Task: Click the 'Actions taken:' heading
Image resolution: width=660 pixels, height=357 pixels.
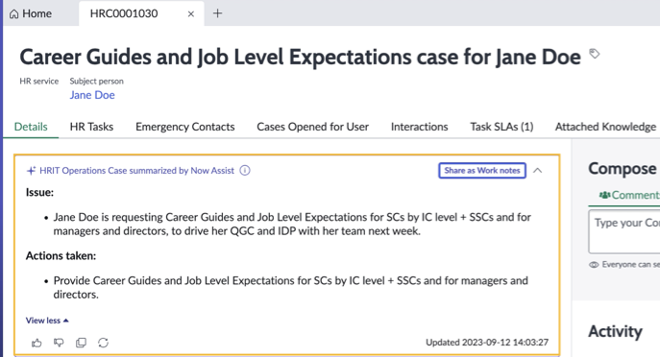Action: pyautogui.click(x=61, y=255)
